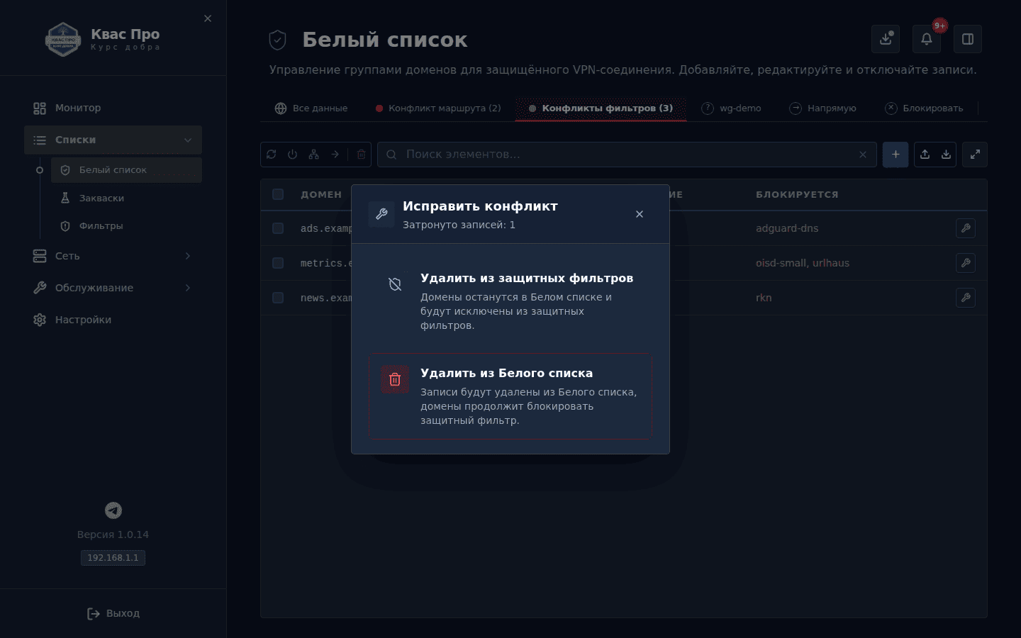Toggle the side panel layout icon

click(x=968, y=39)
